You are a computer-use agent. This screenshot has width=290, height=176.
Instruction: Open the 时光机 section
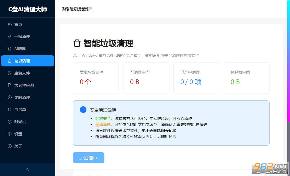coord(28,122)
